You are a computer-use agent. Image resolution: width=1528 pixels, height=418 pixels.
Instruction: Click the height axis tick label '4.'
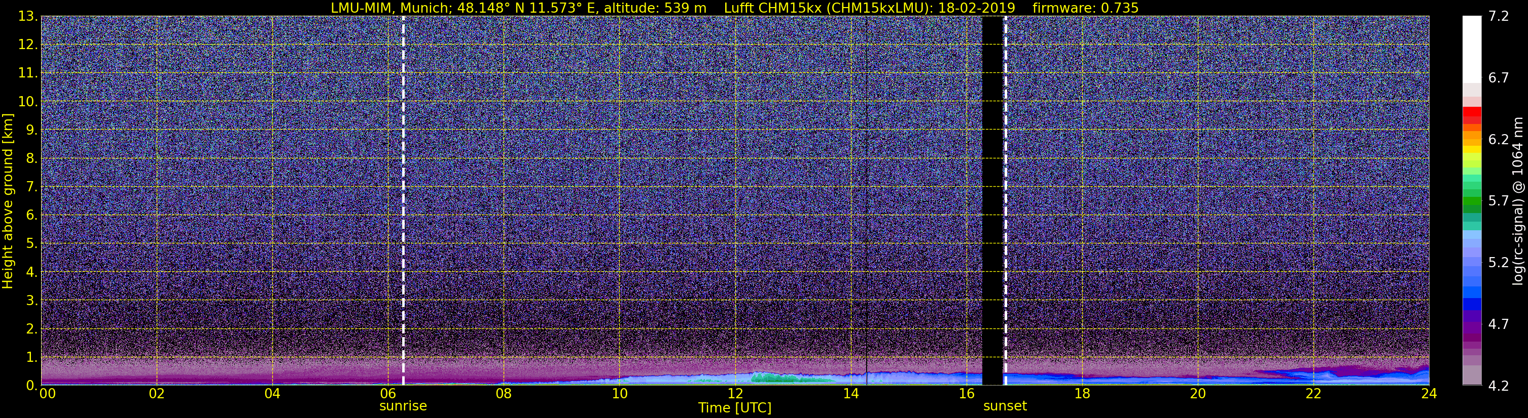(x=31, y=272)
